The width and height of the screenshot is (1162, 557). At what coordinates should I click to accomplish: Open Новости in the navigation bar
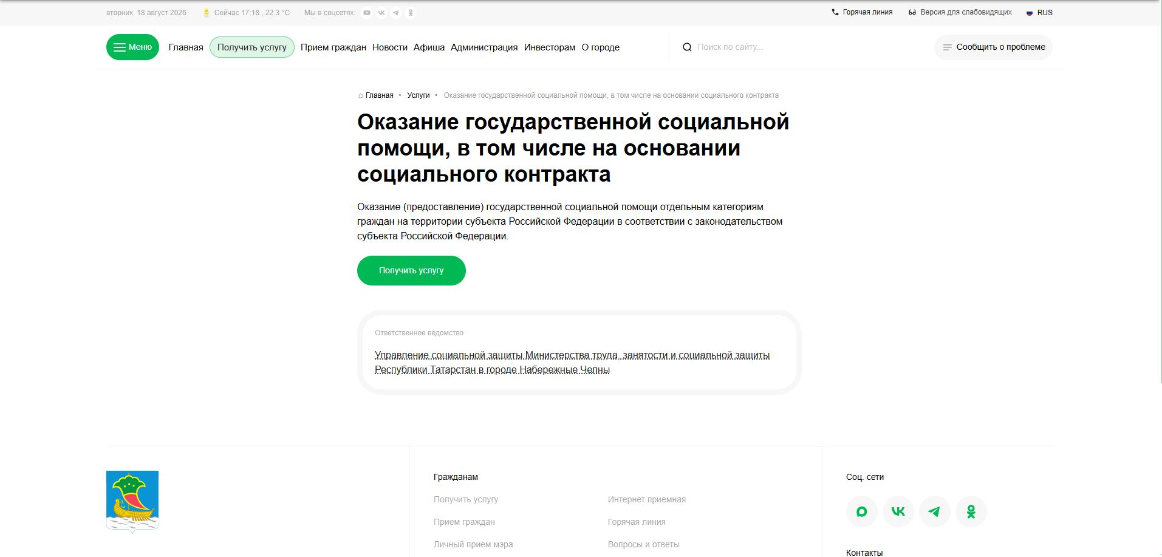tap(390, 47)
